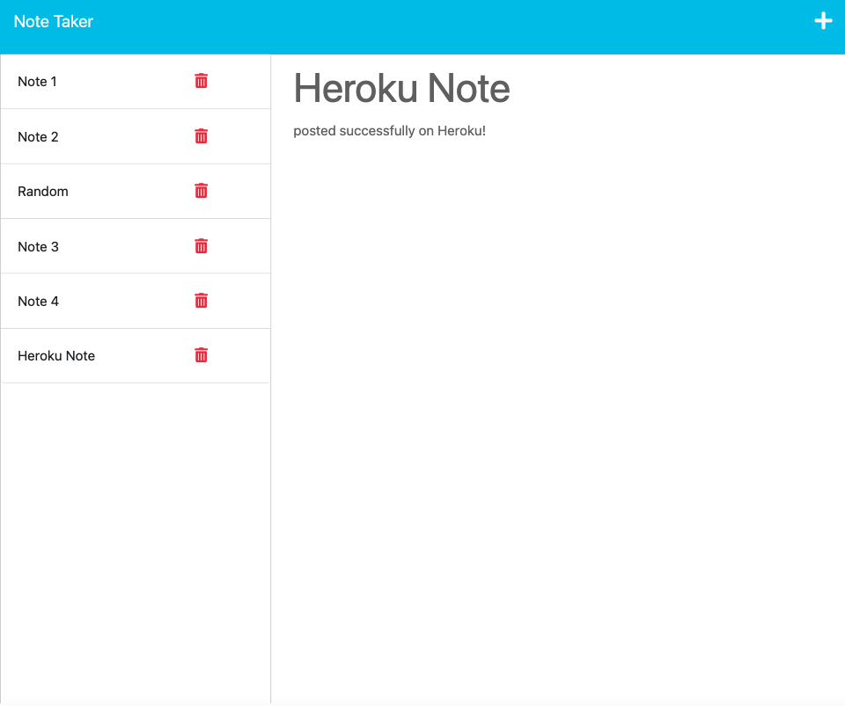Delete Note 1 using its trash icon
Viewport: 845px width, 706px height.
[x=201, y=81]
